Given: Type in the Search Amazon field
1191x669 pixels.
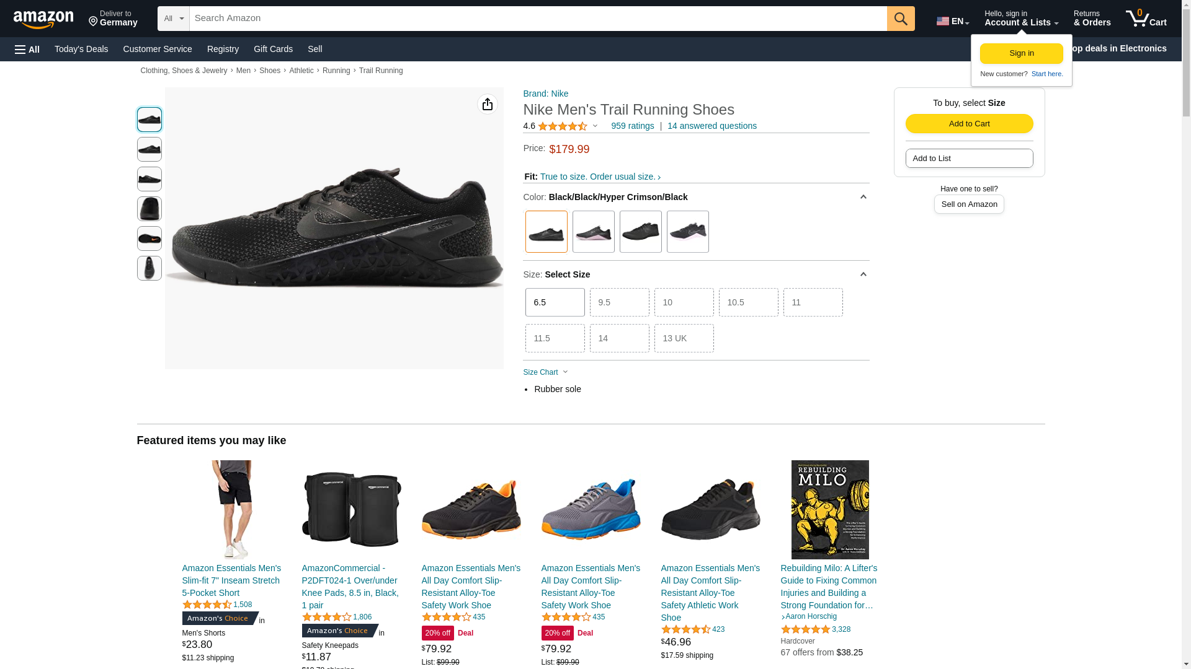Looking at the screenshot, I should (537, 19).
